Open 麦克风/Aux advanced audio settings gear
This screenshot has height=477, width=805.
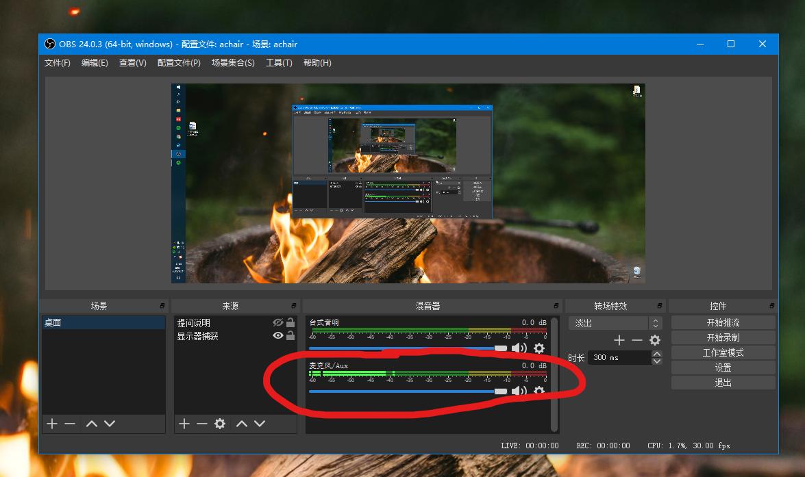tap(539, 391)
